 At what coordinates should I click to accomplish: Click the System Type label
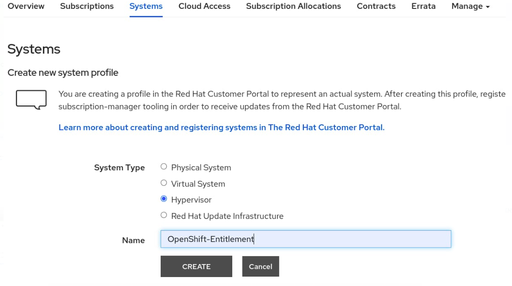click(x=119, y=168)
